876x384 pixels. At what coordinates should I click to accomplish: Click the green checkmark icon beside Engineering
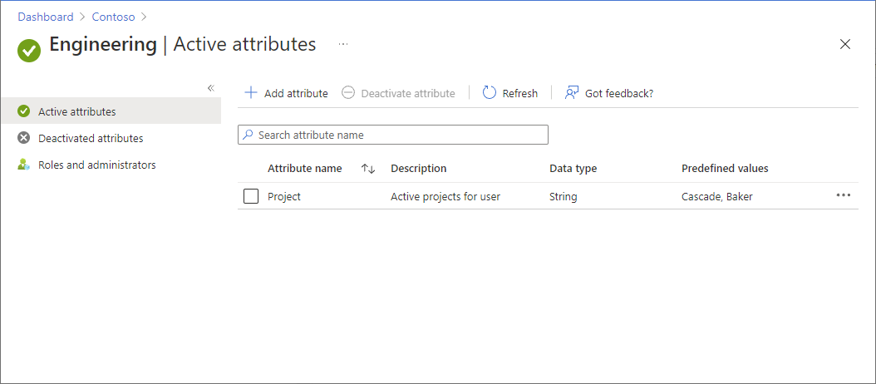(x=29, y=51)
